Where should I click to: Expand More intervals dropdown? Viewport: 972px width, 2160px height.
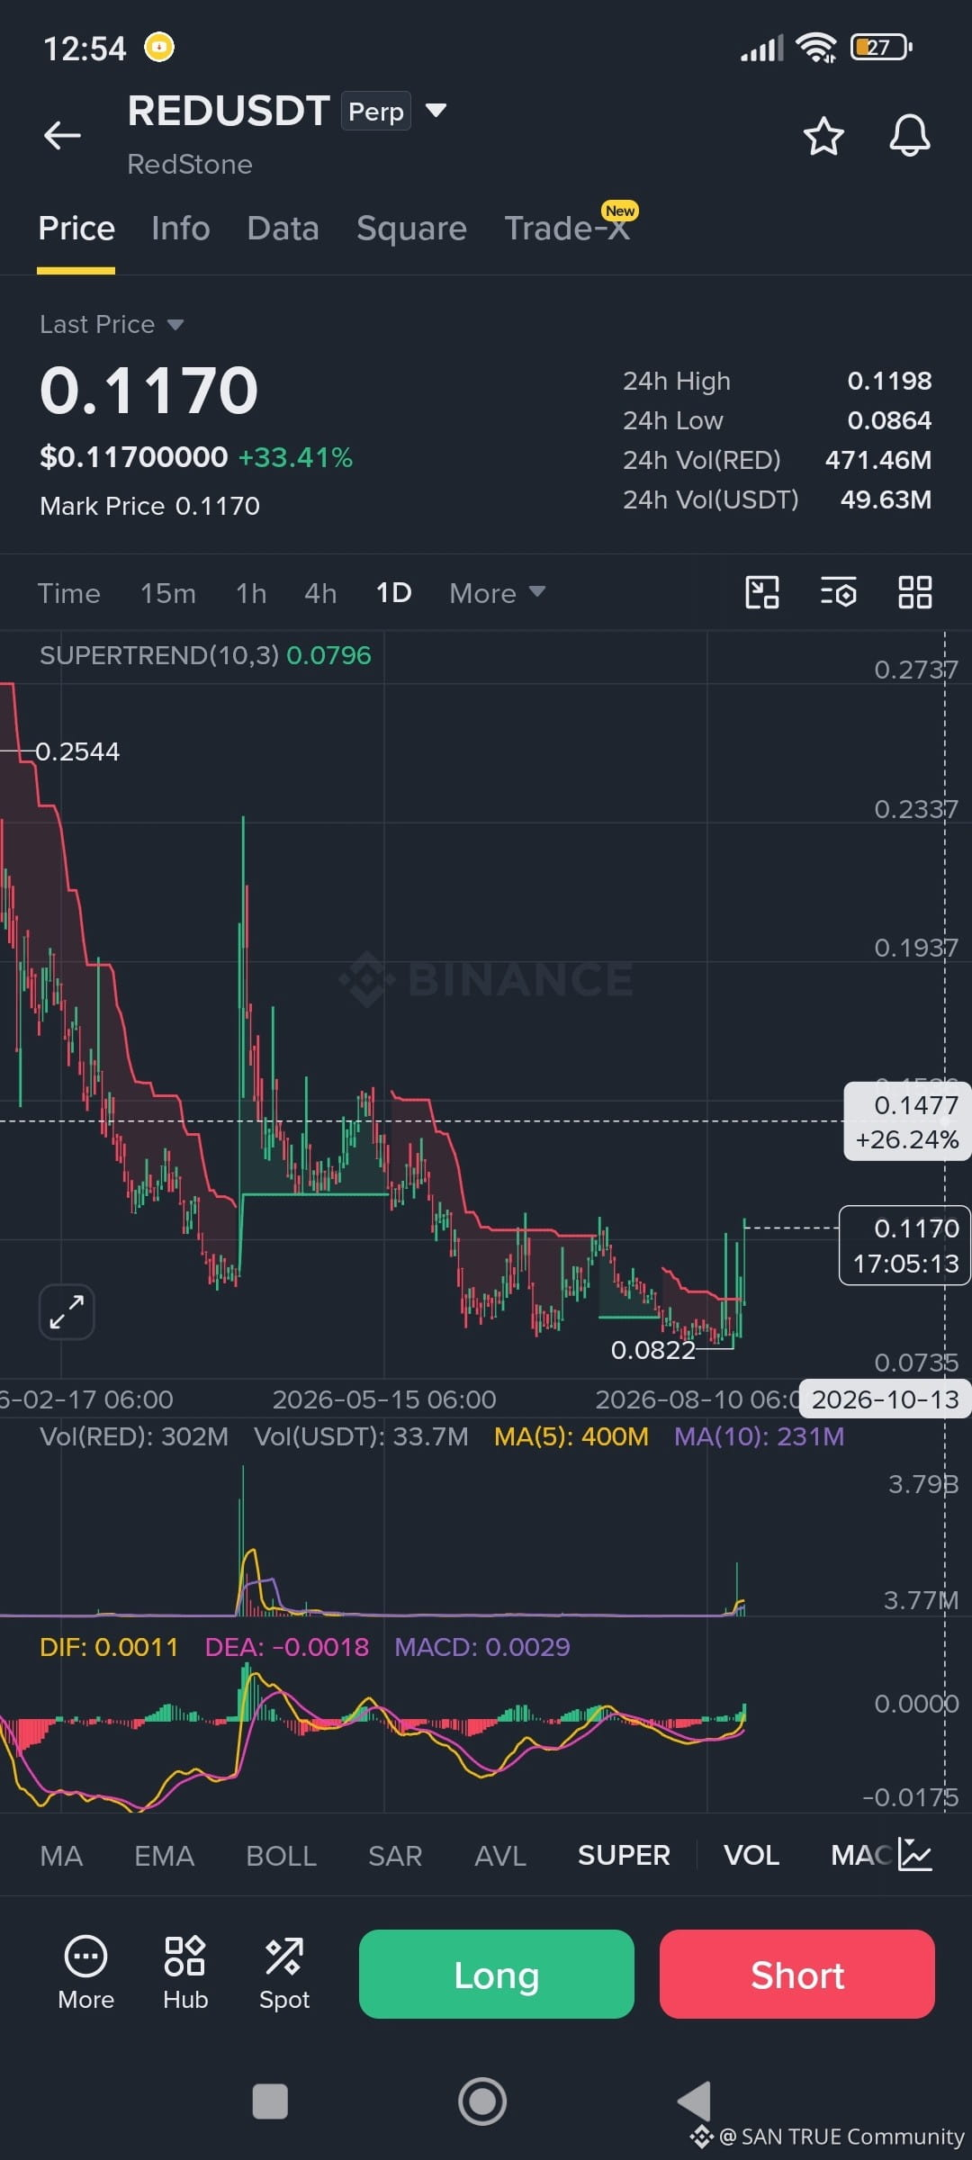[x=497, y=593]
